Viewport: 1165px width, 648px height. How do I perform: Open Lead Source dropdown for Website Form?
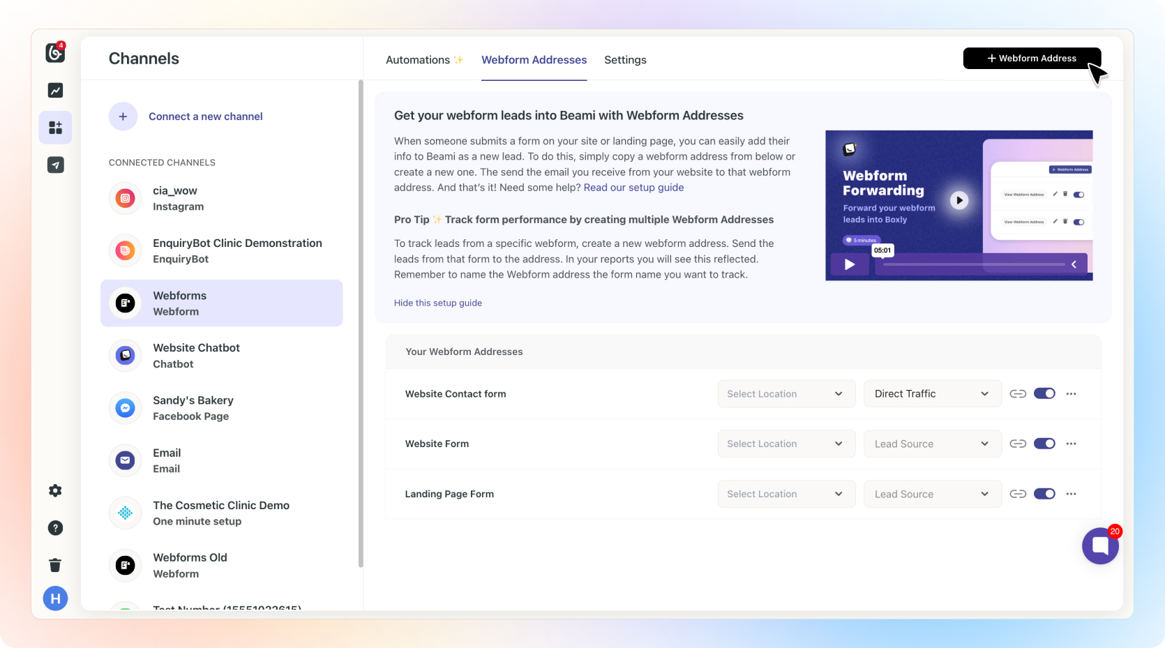pos(932,444)
